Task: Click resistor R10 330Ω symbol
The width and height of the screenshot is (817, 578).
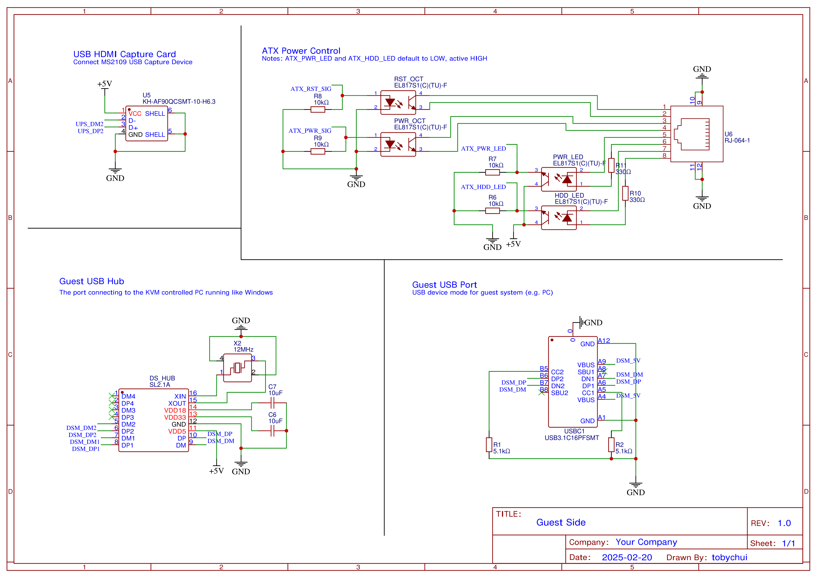Action: (x=625, y=193)
